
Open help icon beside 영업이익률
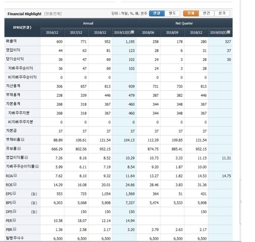26,157
